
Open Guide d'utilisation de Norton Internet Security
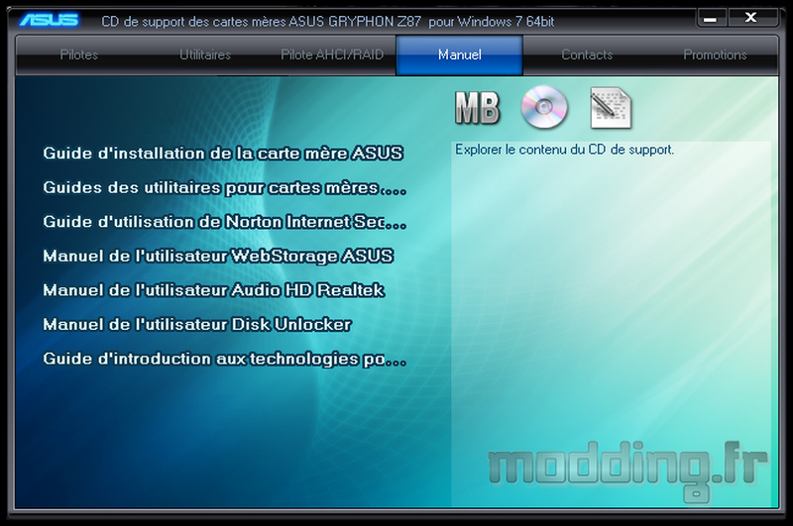point(225,222)
